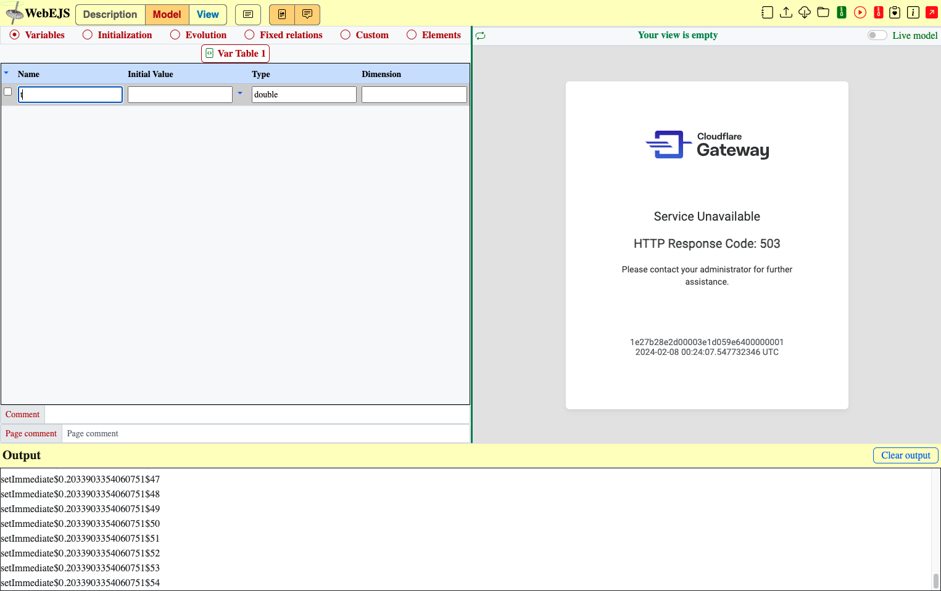The image size is (941, 591).
Task: Click the Clear output button
Action: pos(905,455)
